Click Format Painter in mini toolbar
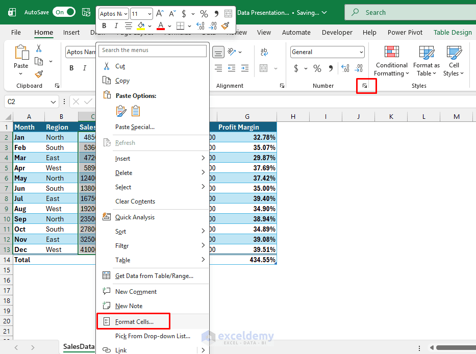This screenshot has width=476, height=354. pos(226,26)
